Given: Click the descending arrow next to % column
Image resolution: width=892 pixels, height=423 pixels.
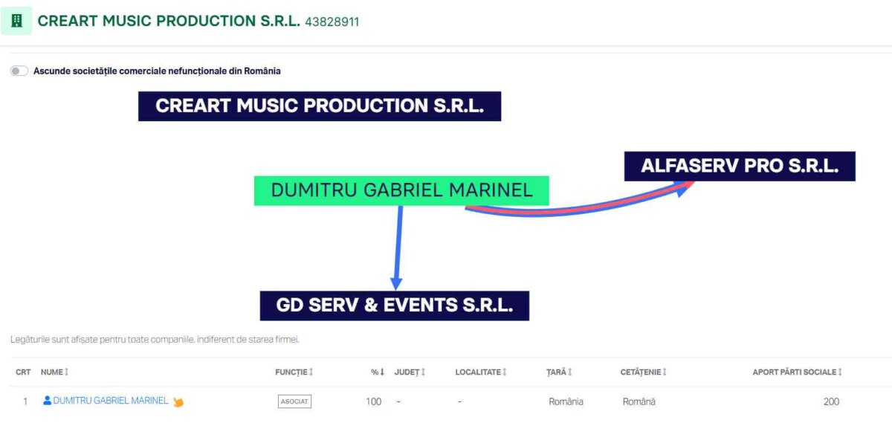Looking at the screenshot, I should (x=382, y=372).
